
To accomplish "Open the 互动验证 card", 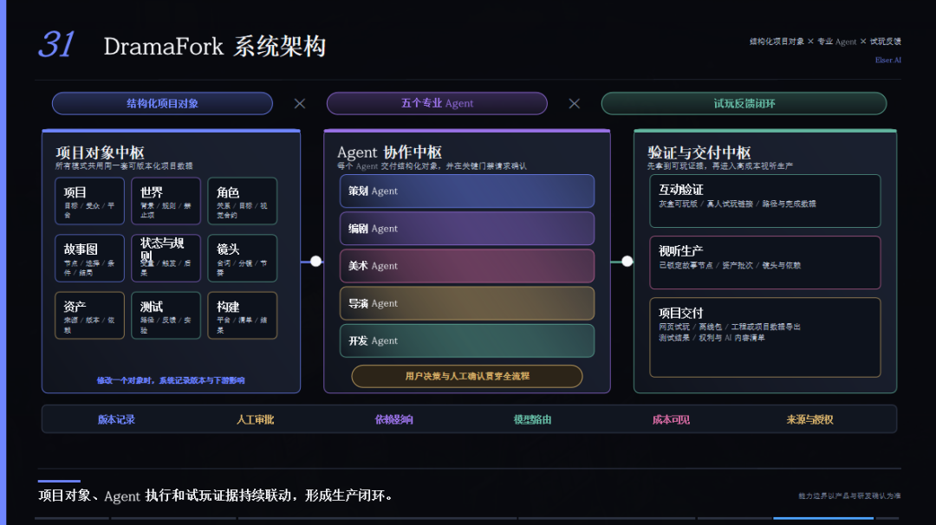I will coord(764,201).
